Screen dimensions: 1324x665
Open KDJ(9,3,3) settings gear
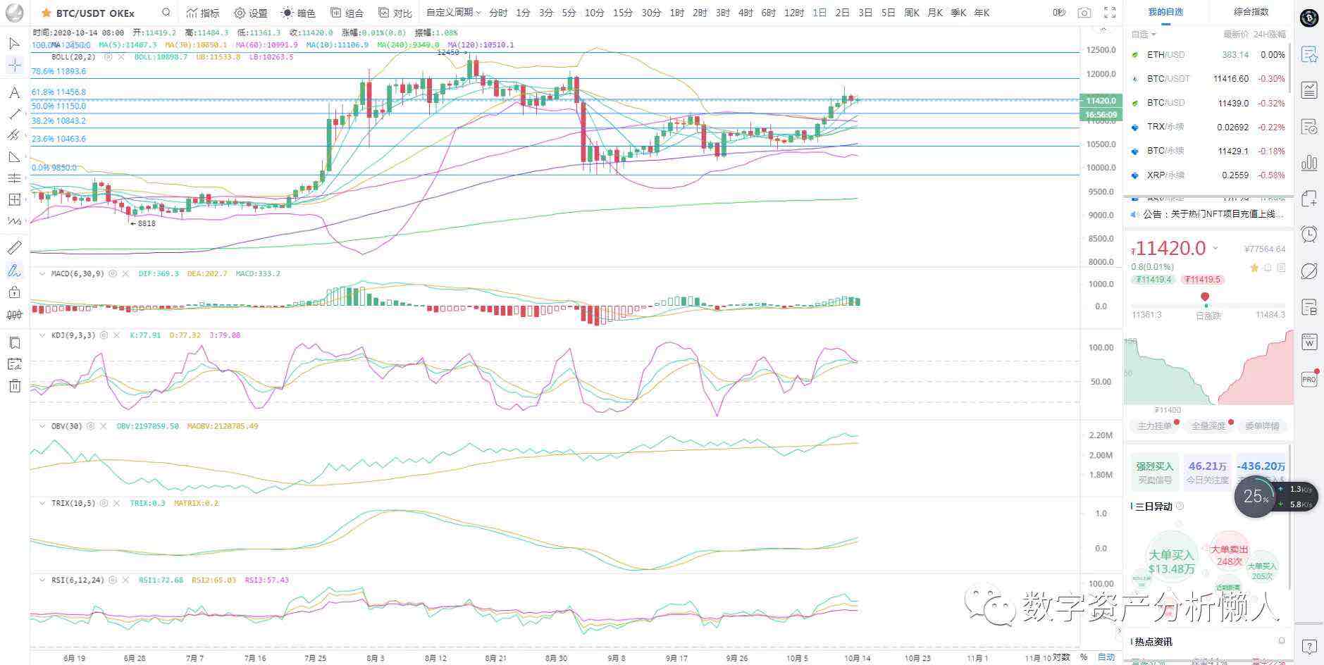(104, 335)
